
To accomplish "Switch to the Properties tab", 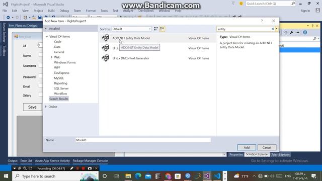I will coord(236,154).
